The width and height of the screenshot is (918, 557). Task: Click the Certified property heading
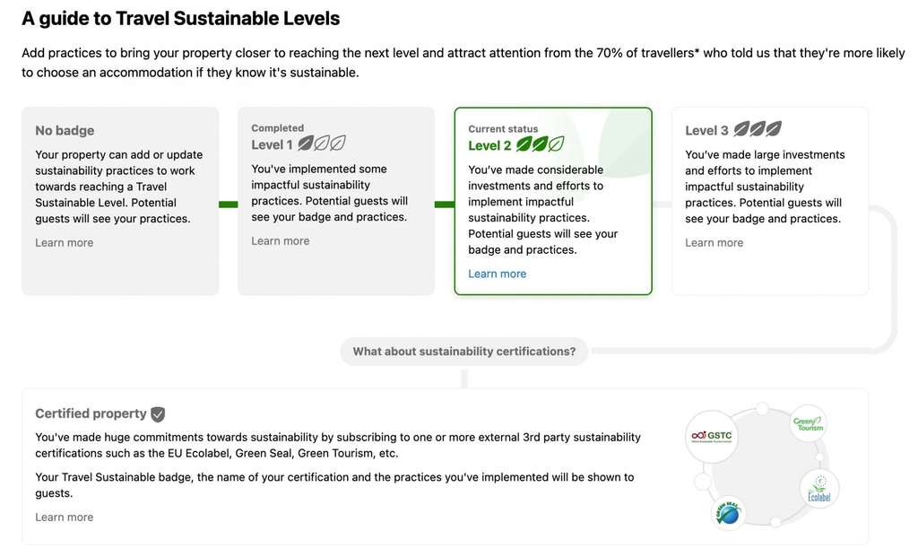click(91, 414)
